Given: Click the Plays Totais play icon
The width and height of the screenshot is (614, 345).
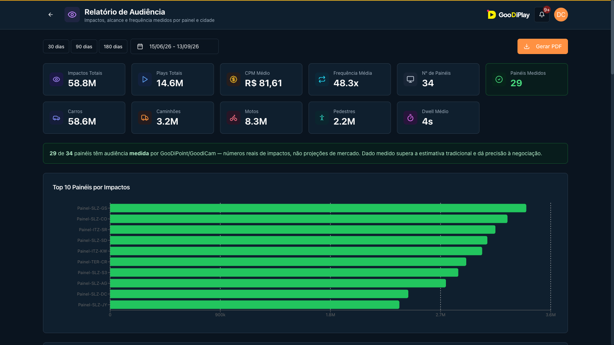Looking at the screenshot, I should (145, 79).
